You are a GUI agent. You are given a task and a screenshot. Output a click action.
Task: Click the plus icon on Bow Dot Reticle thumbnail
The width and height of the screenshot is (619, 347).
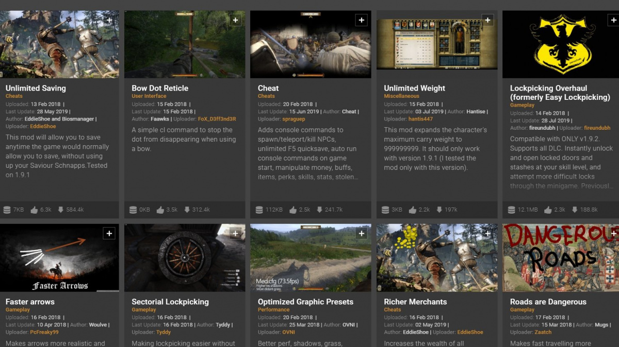(x=235, y=20)
